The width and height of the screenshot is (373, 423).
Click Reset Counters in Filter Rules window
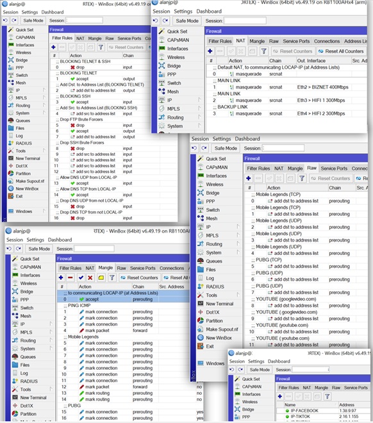pyautogui.click(x=126, y=47)
